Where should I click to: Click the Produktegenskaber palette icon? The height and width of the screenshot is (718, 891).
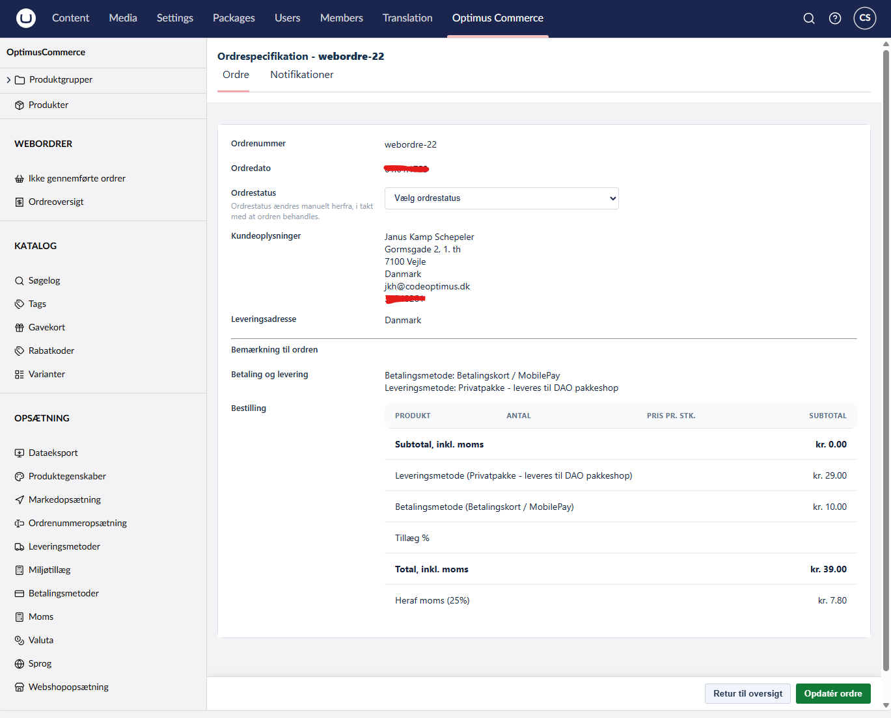click(x=20, y=477)
